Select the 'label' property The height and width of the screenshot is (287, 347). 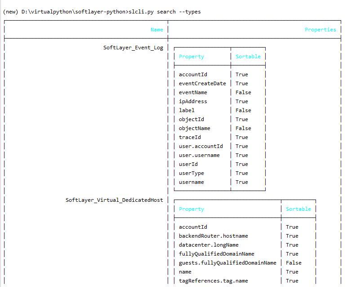187,110
